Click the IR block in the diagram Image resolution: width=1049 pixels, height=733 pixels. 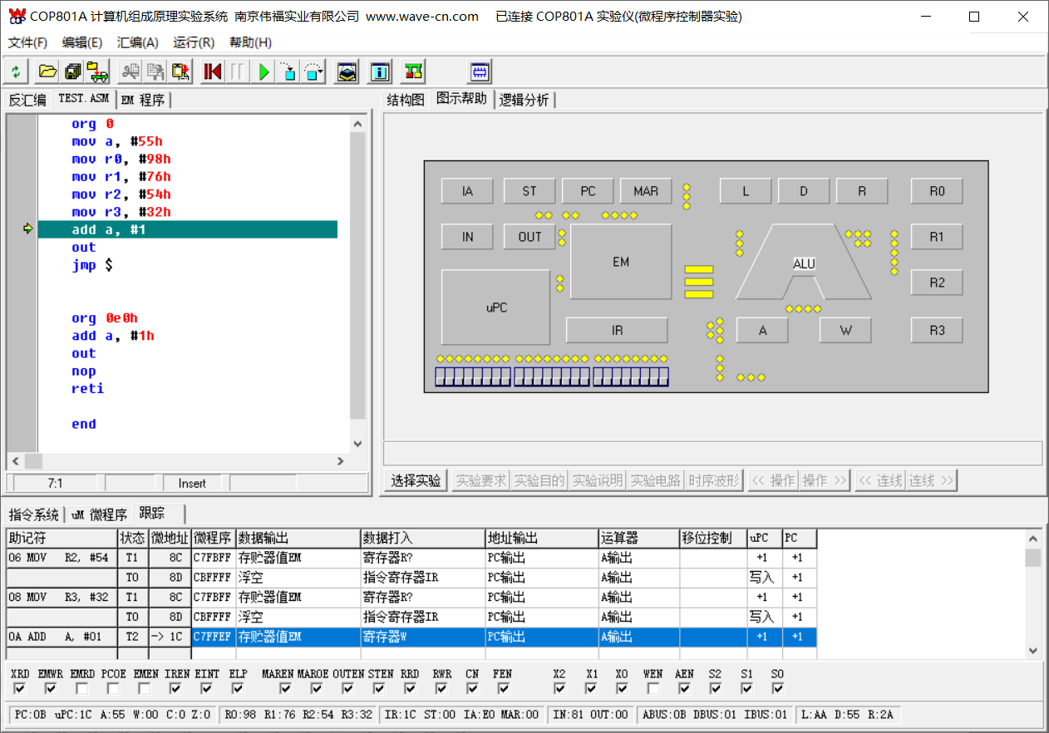tap(617, 330)
